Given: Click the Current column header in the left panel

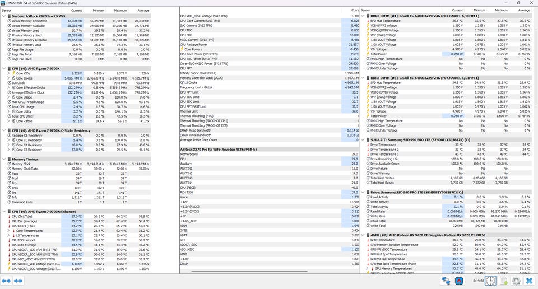Looking at the screenshot, I should click(x=76, y=10).
